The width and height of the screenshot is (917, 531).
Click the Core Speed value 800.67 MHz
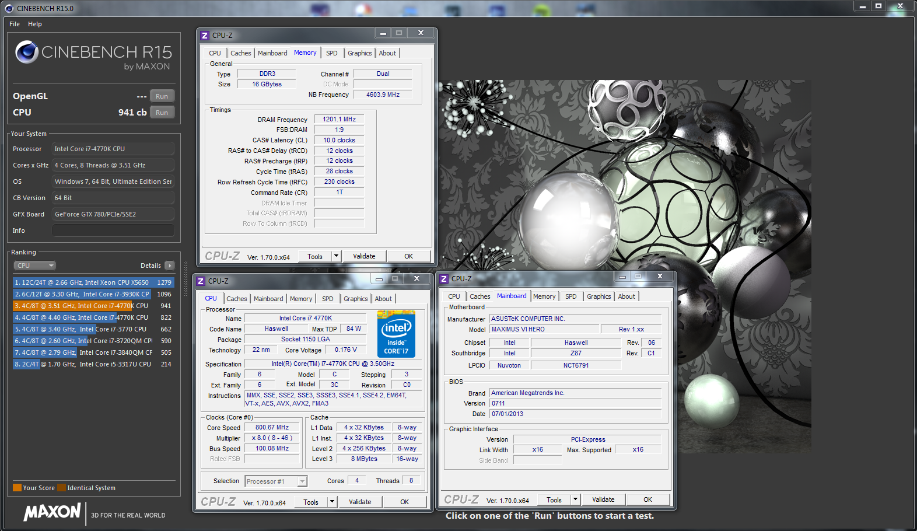(272, 427)
